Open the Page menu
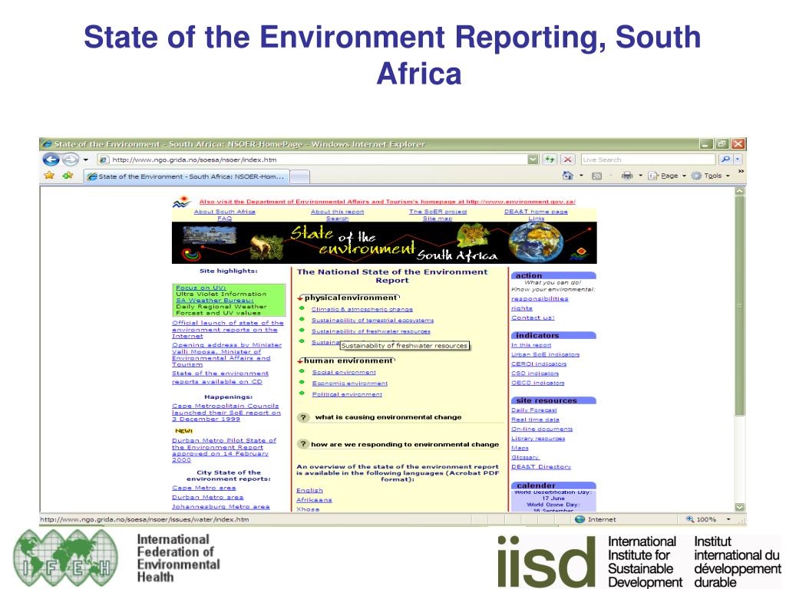The height and width of the screenshot is (589, 786). point(667,176)
